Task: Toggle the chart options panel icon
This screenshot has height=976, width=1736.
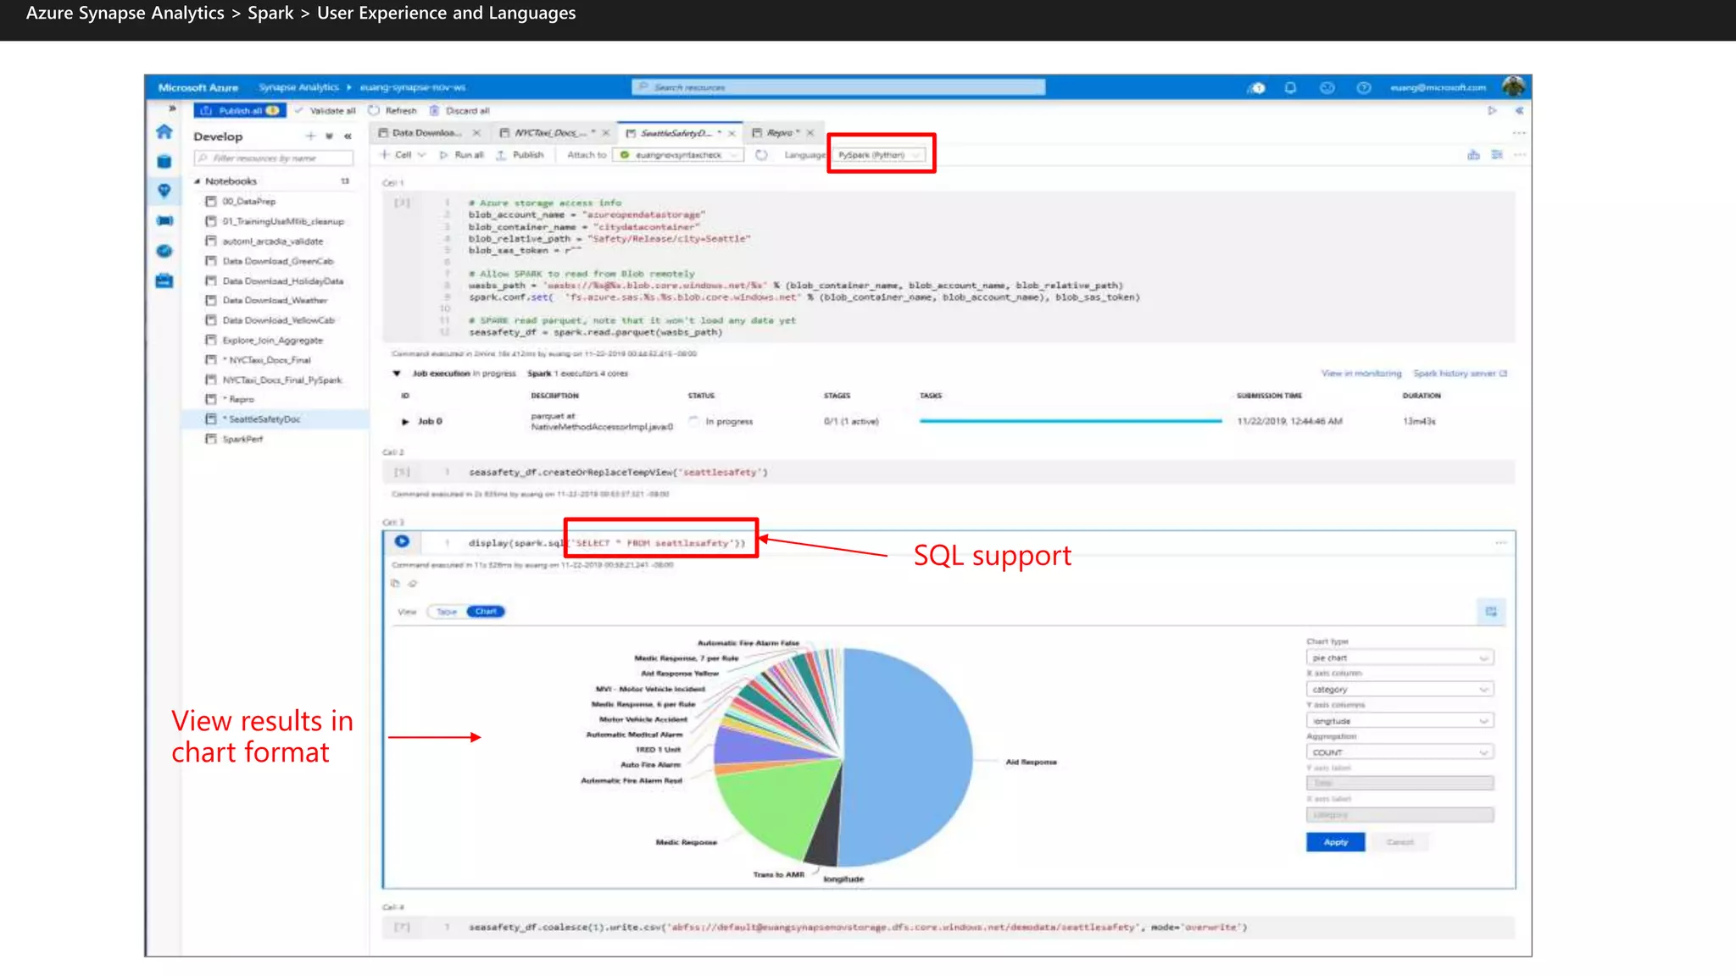Action: pos(1491,612)
